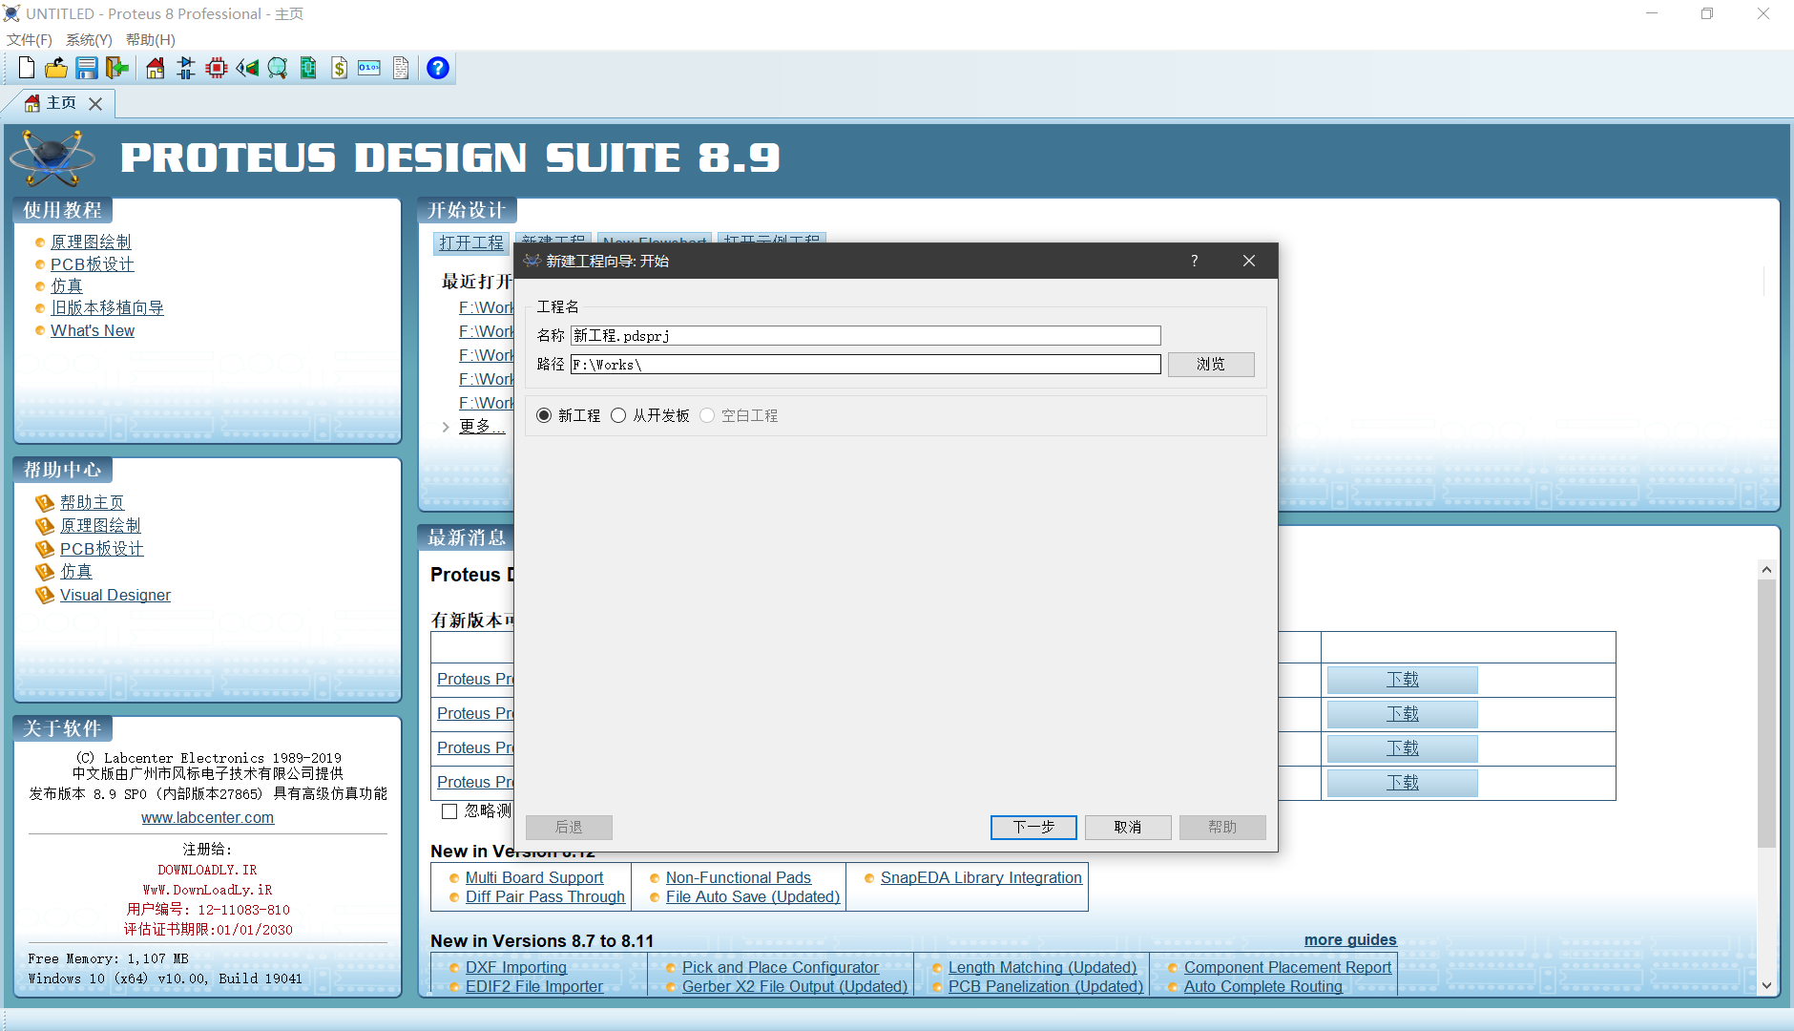Create a new project from the toolbar

27,68
